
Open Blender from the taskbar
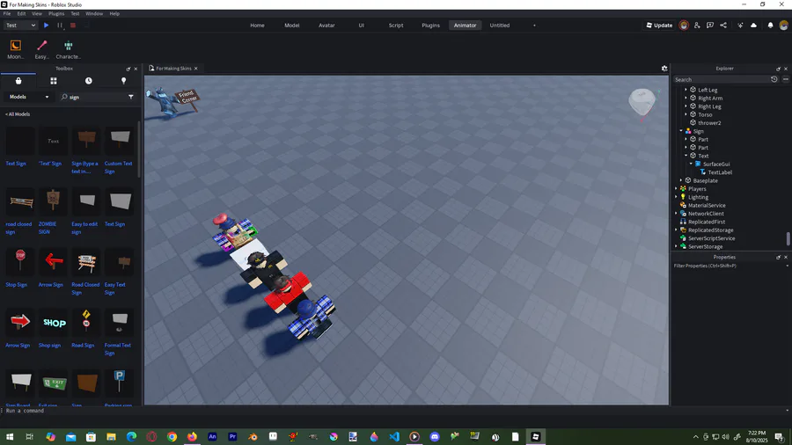(x=253, y=437)
